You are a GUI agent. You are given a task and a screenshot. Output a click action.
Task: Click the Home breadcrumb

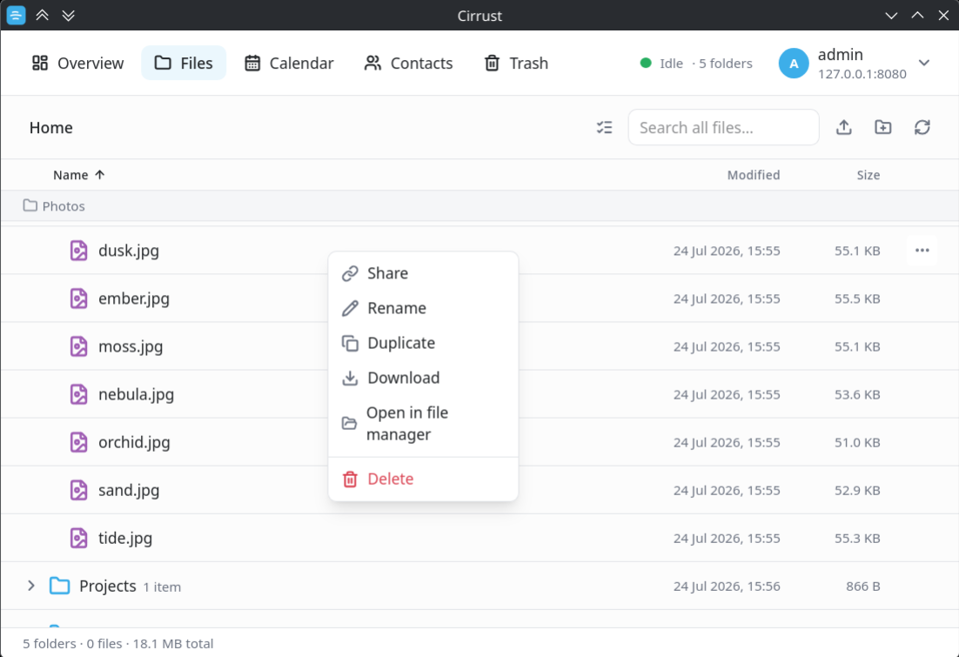click(50, 127)
